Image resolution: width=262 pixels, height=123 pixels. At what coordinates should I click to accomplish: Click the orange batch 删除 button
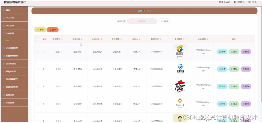pyautogui.click(x=53, y=29)
